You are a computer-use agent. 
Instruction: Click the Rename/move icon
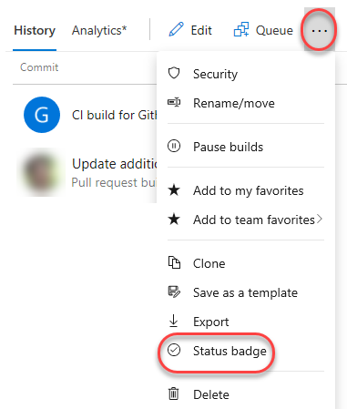(x=174, y=102)
